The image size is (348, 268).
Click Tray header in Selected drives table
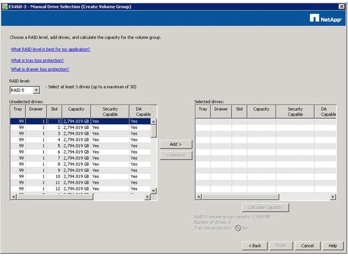pyautogui.click(x=203, y=112)
